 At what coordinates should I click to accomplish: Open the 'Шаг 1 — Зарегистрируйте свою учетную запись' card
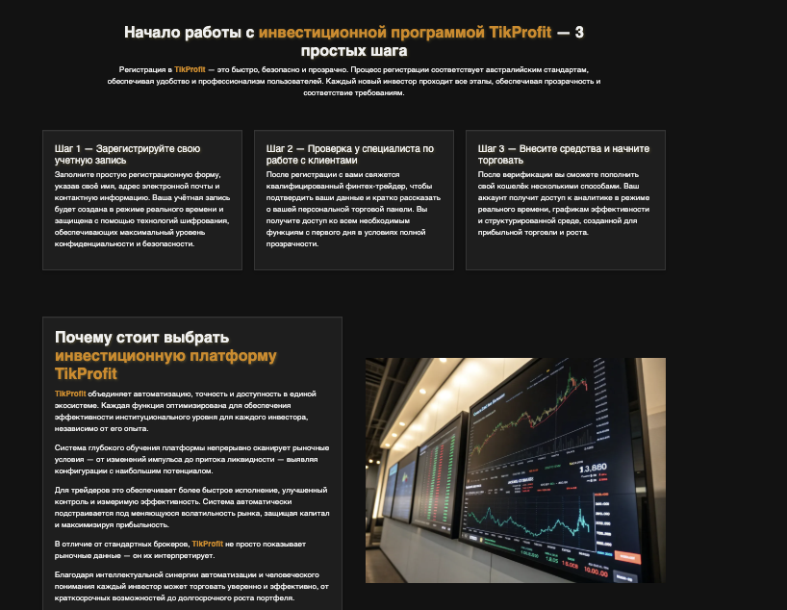pyautogui.click(x=140, y=197)
